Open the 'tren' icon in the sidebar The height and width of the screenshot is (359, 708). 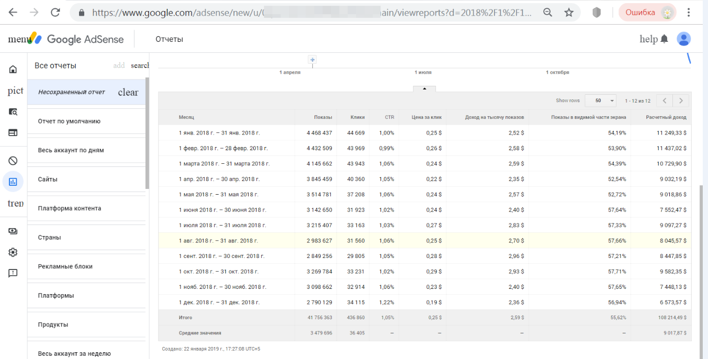(x=15, y=203)
